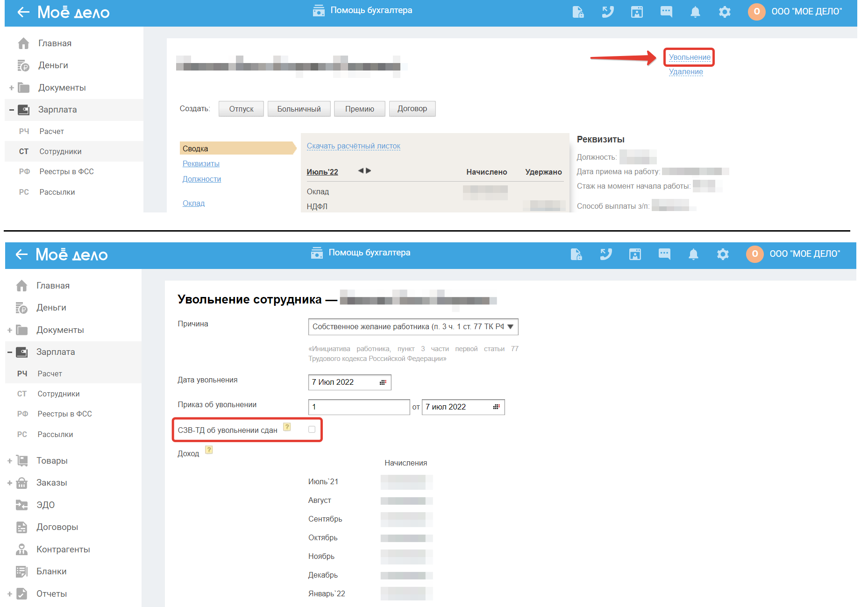Switch to the Должности tab link
This screenshot has width=861, height=607.
202,179
